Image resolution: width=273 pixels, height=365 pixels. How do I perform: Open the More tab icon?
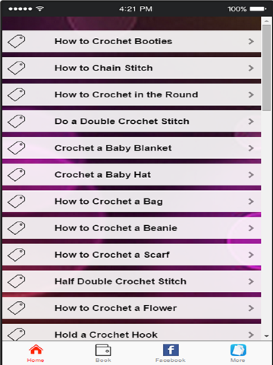[x=238, y=350]
